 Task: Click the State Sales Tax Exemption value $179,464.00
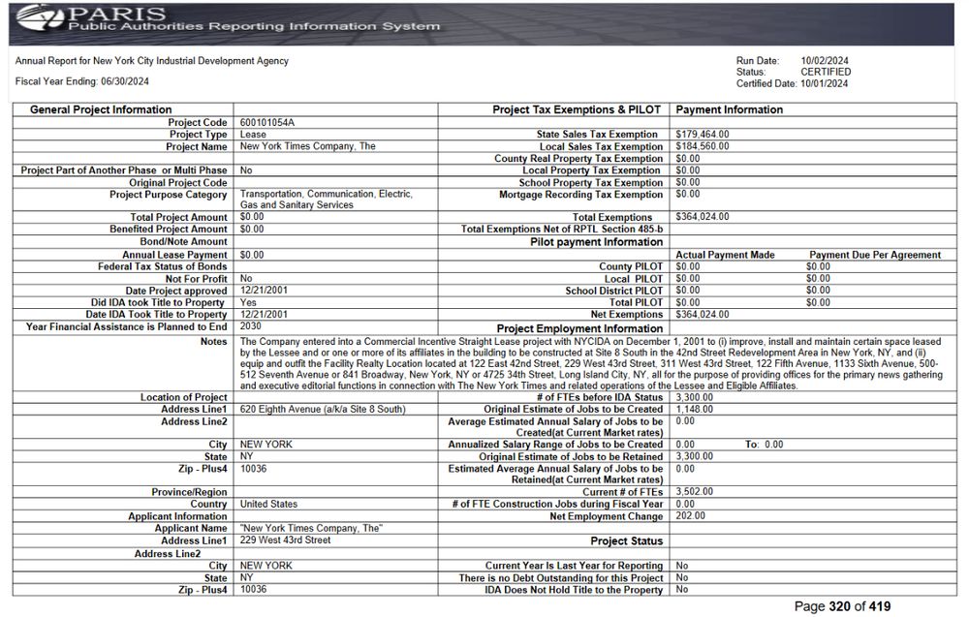point(702,134)
